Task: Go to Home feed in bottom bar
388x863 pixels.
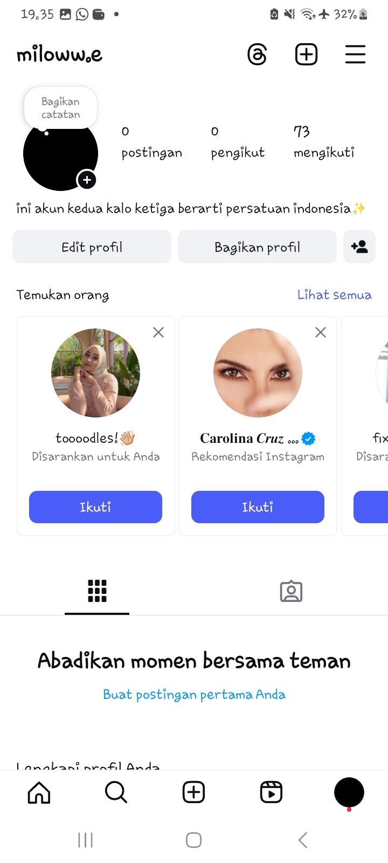Action: (x=39, y=792)
